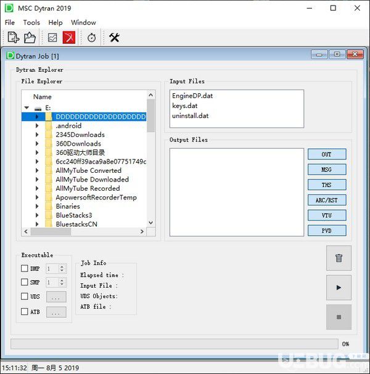
Task: Expand the Binaries folder
Action: (37, 206)
